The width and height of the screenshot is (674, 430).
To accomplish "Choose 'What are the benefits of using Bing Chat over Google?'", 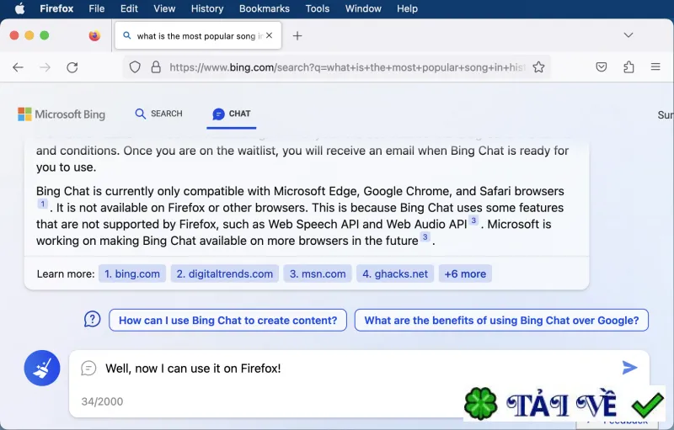I will pos(501,320).
